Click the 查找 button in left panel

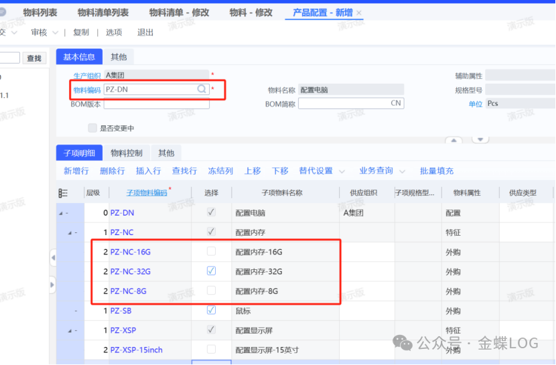(x=33, y=59)
